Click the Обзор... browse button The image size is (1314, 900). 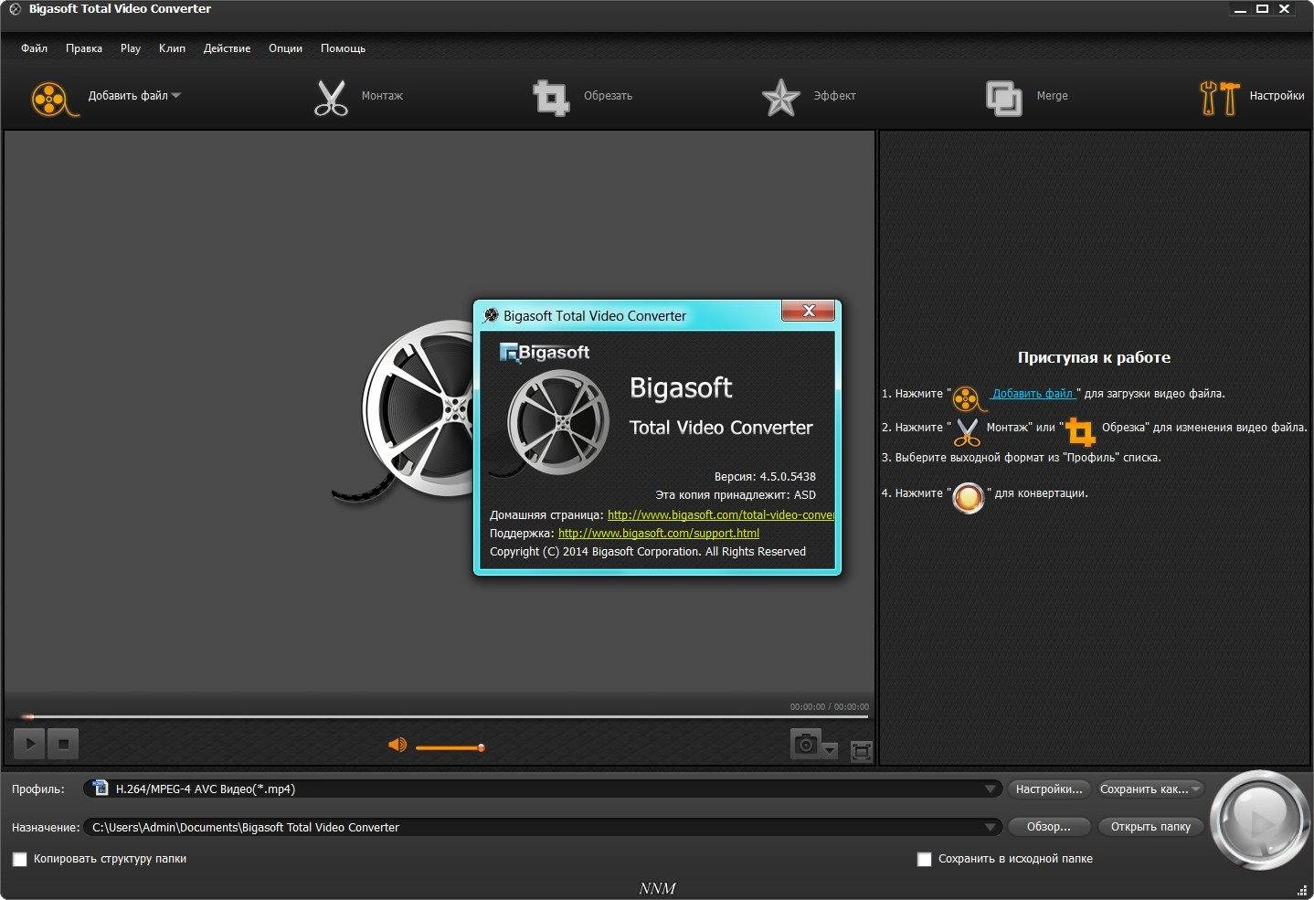pyautogui.click(x=1049, y=826)
